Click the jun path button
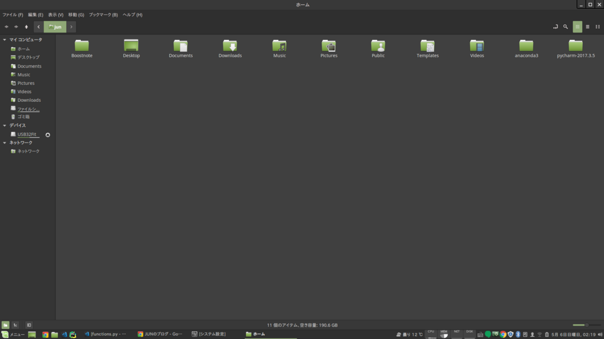604x339 pixels. click(55, 27)
